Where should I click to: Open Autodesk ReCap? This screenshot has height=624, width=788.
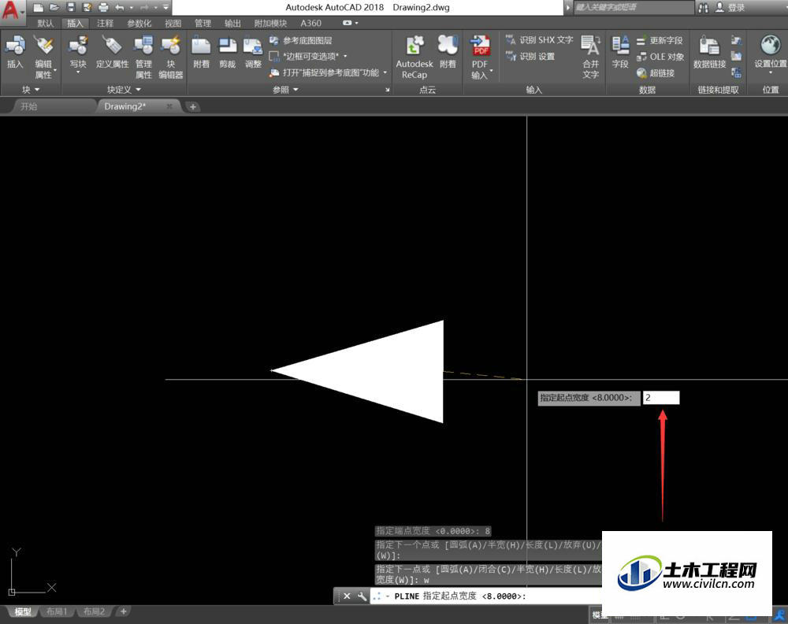414,57
